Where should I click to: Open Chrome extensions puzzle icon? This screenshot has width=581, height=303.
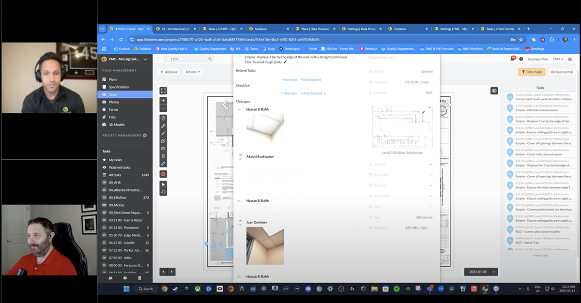pos(552,40)
